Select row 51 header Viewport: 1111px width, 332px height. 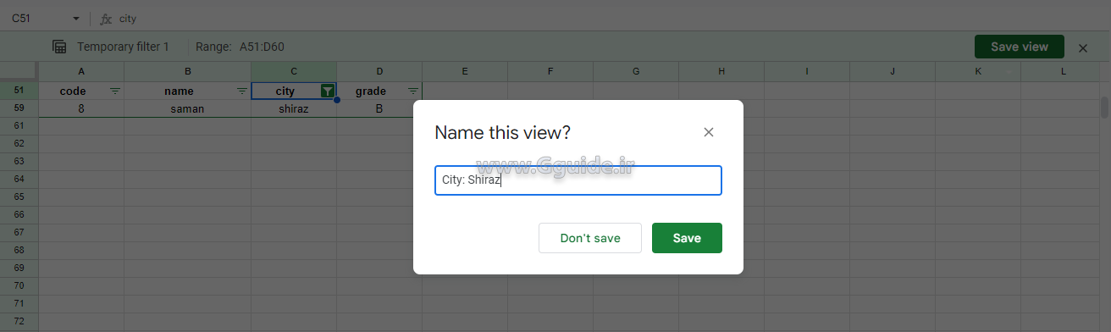point(19,91)
